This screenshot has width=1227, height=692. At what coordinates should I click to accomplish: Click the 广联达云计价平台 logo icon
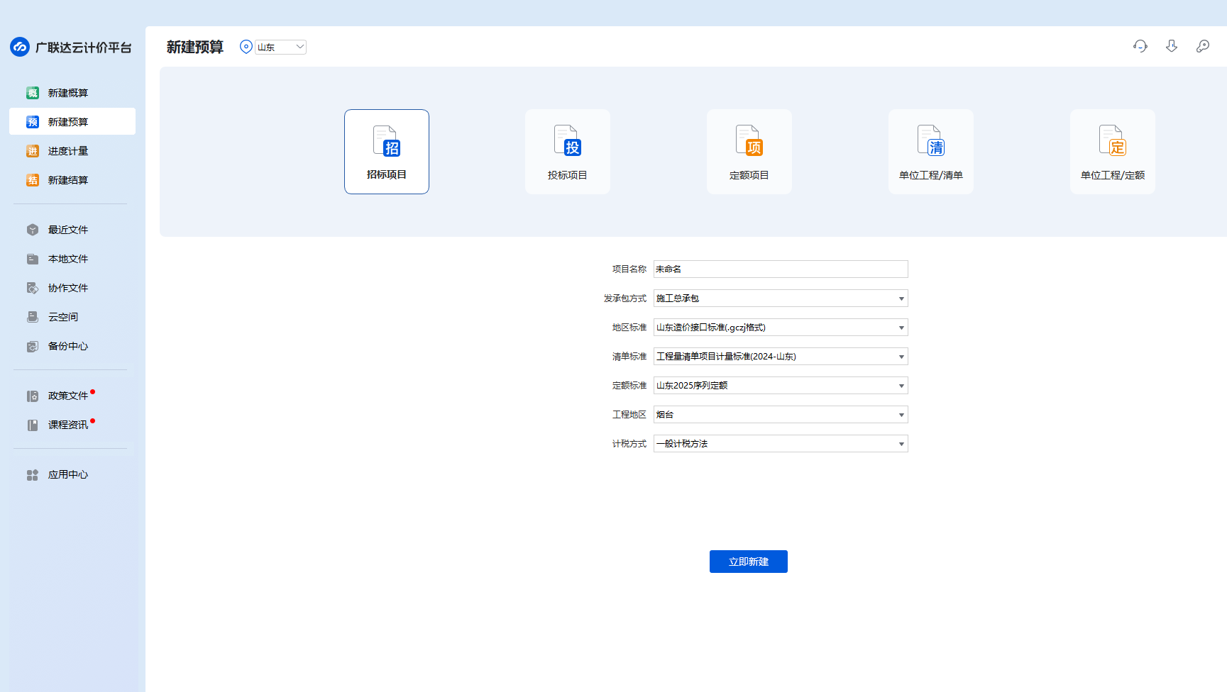pyautogui.click(x=20, y=47)
